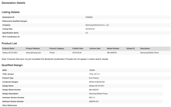Select the software version A600FN.001
The width and height of the screenshot is (171, 107).
[x=94, y=102]
